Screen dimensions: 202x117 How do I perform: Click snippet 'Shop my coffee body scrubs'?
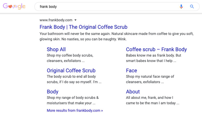coord(70,58)
